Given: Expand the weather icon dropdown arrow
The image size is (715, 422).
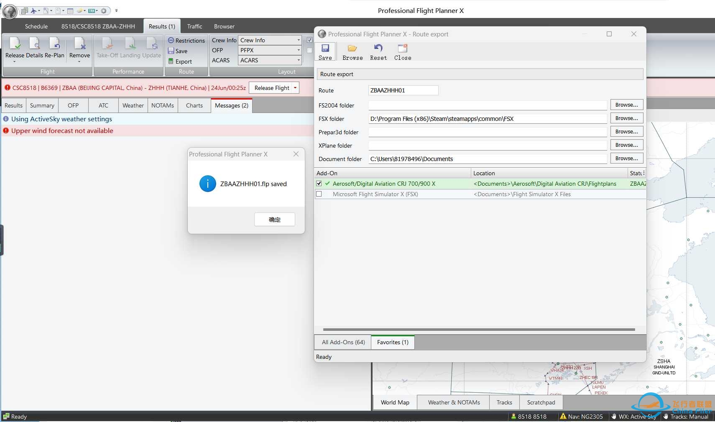Looking at the screenshot, I should [84, 11].
